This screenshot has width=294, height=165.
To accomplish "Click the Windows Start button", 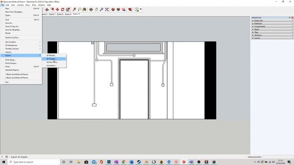I will click(4, 162).
